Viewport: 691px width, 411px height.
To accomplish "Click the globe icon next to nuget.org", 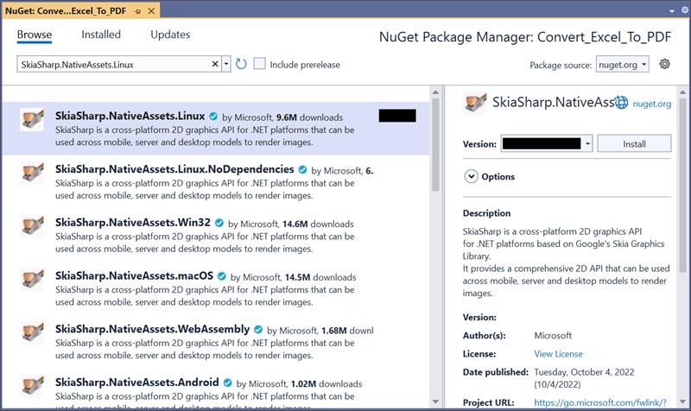I will pyautogui.click(x=622, y=103).
